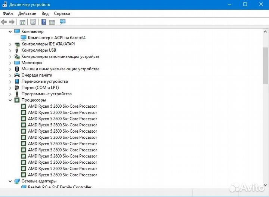Expand the Контроллеры USB node

10,50
